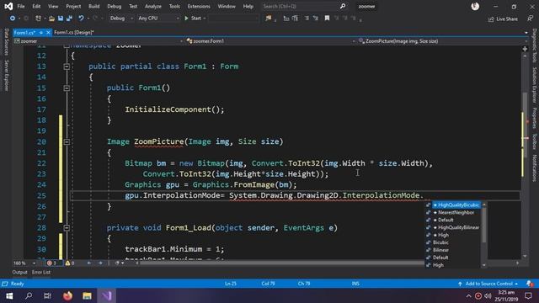539x303 pixels.
Task: Open the Error List panel tab
Action: [x=41, y=272]
